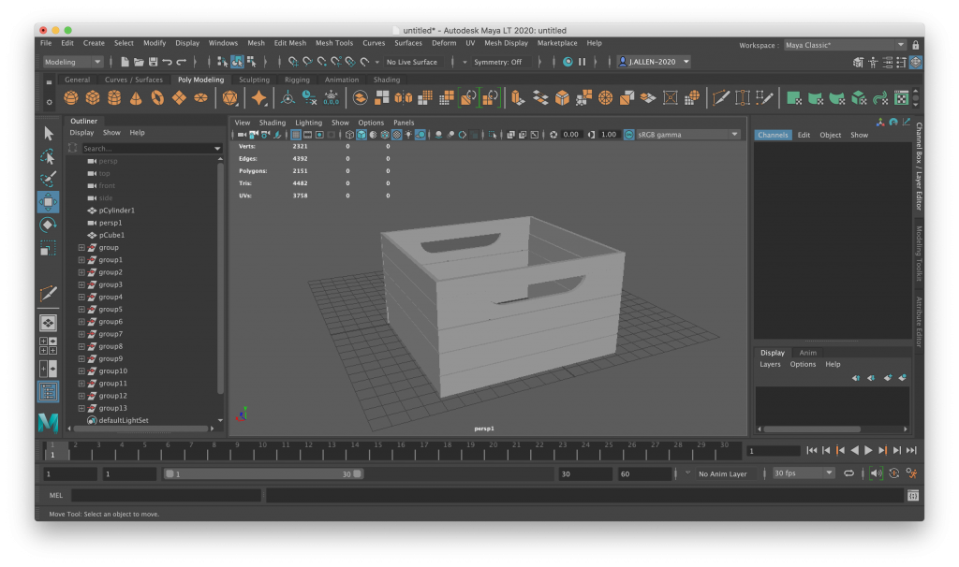Create a polygon sphere from the shelf

pos(71,98)
